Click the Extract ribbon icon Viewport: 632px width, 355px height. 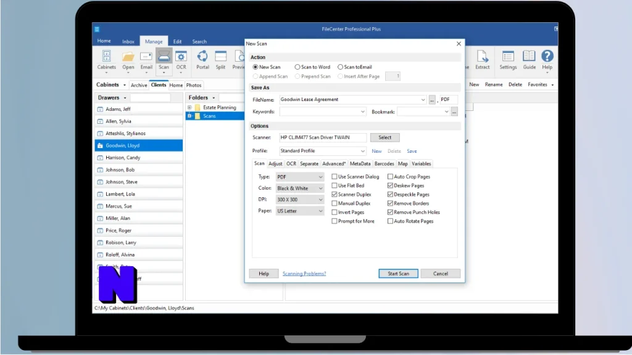tap(482, 57)
